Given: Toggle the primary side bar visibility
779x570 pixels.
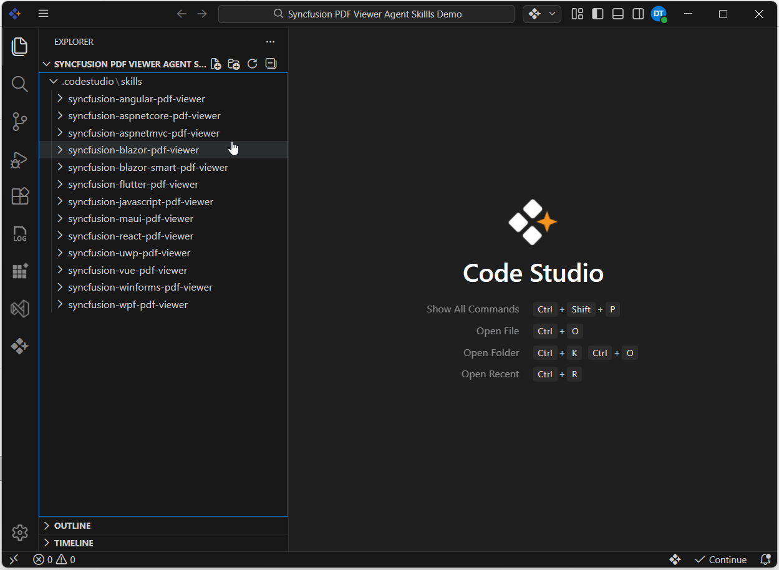Looking at the screenshot, I should (x=598, y=14).
